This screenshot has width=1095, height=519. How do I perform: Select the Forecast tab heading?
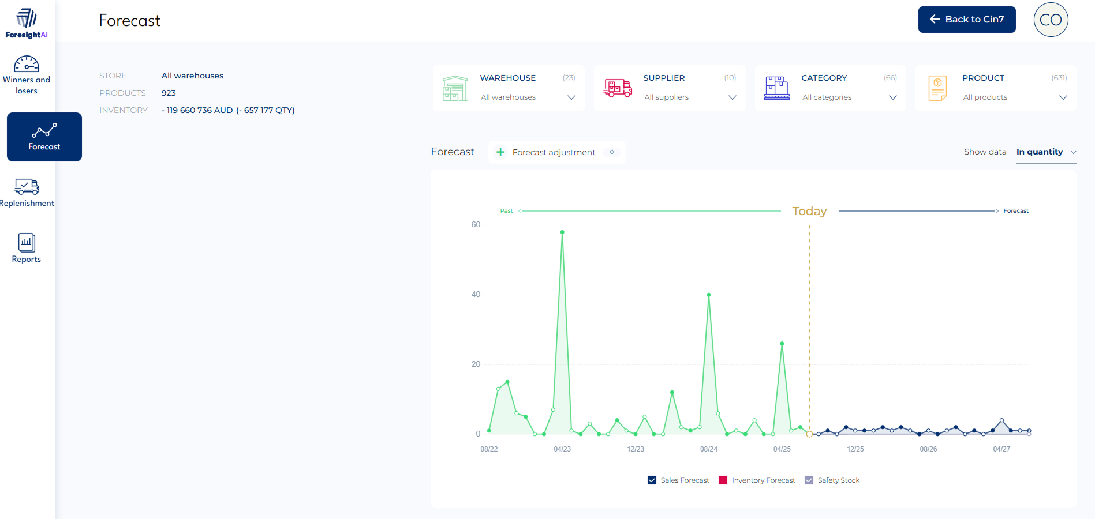tap(453, 151)
